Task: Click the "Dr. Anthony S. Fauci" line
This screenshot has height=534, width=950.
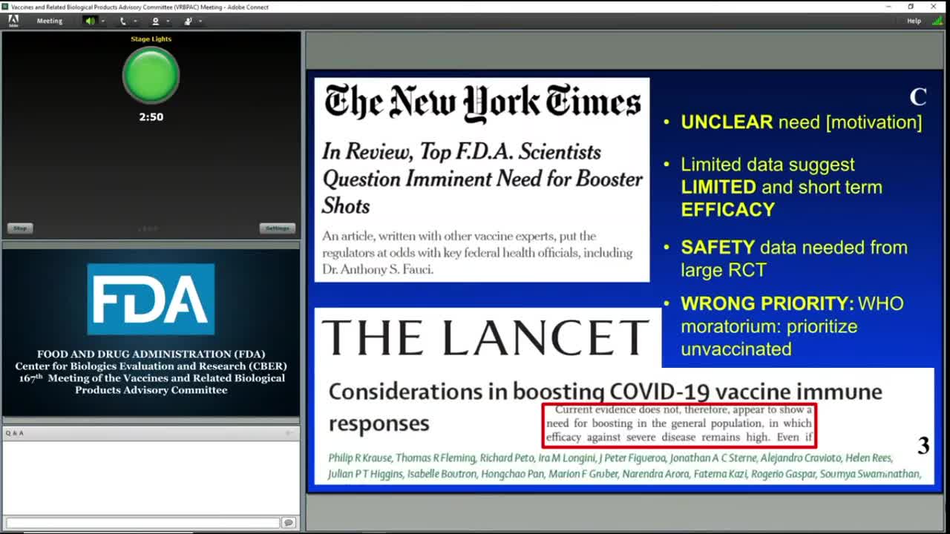Action: (377, 269)
